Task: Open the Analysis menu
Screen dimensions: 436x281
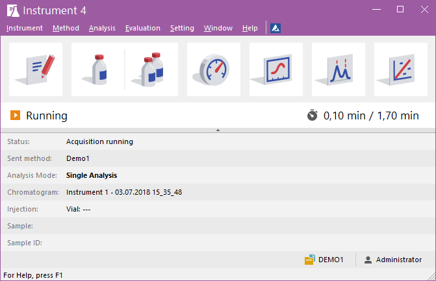Action: [x=102, y=28]
